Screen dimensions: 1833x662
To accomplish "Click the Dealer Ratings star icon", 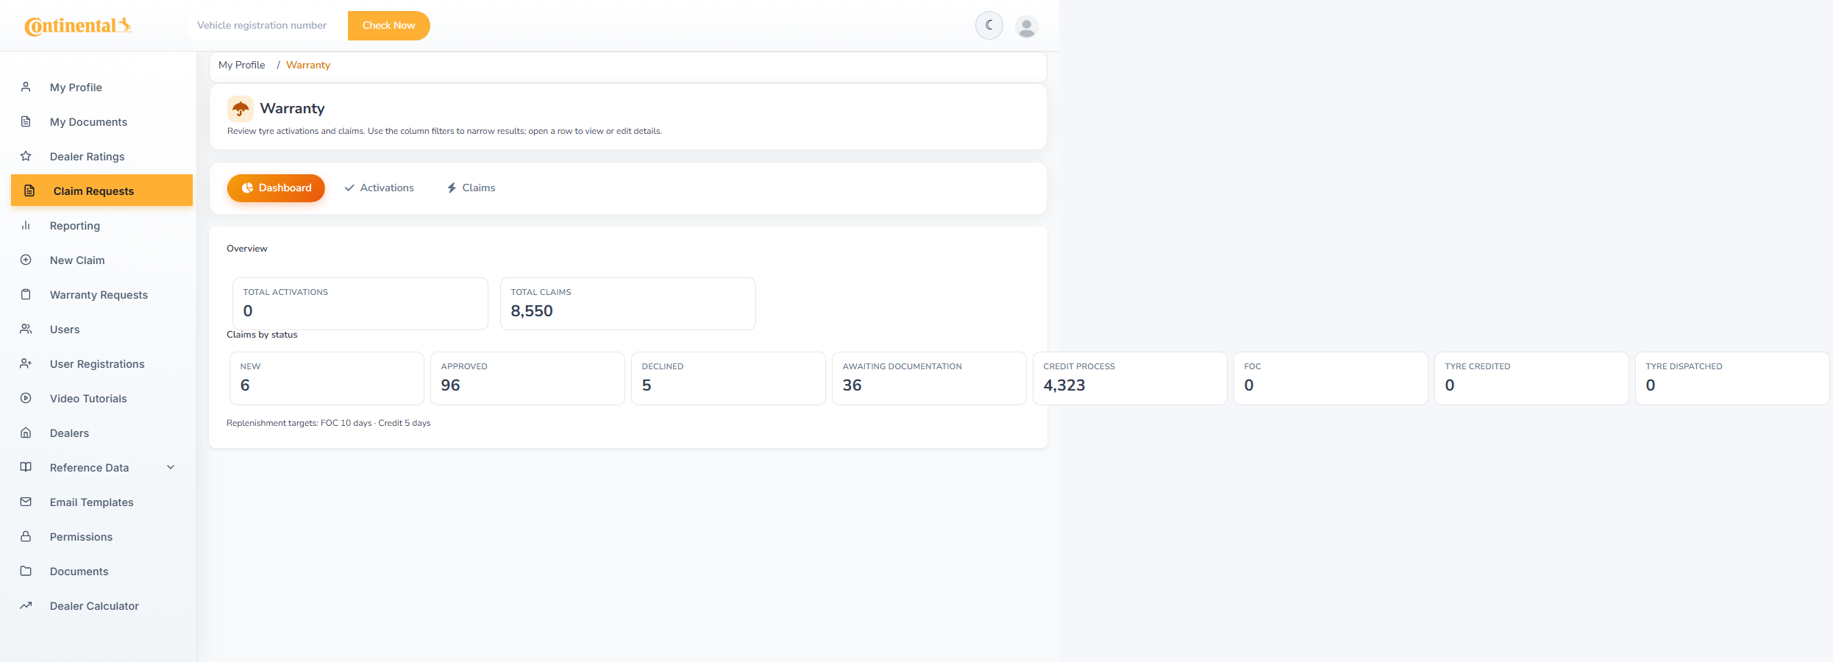I will tap(26, 156).
